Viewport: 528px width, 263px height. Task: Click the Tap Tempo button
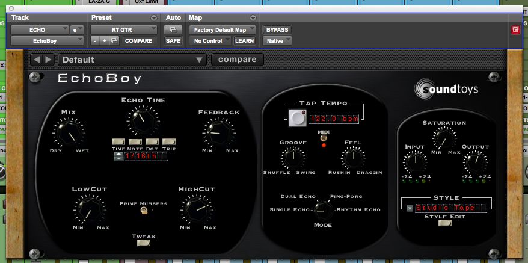click(x=298, y=118)
